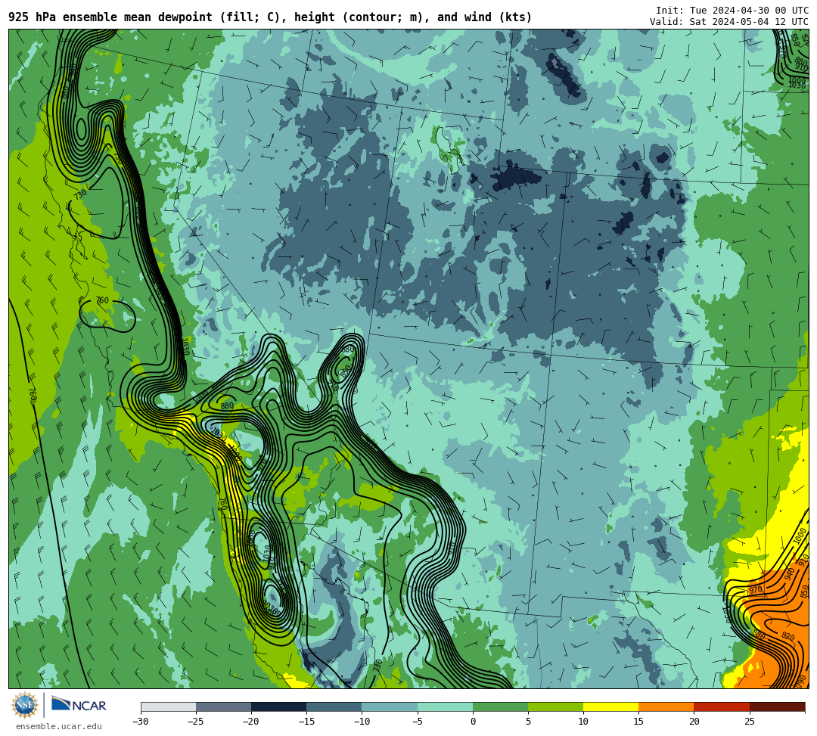Viewport: 817px width, 736px height.
Task: Click the 10 colorbar tick label
Action: click(x=583, y=722)
